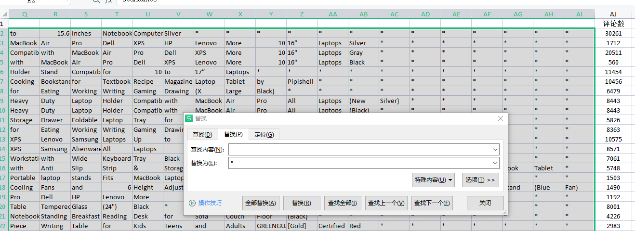This screenshot has width=635, height=231.
Task: Click the 替换(R) button
Action: coord(301,203)
